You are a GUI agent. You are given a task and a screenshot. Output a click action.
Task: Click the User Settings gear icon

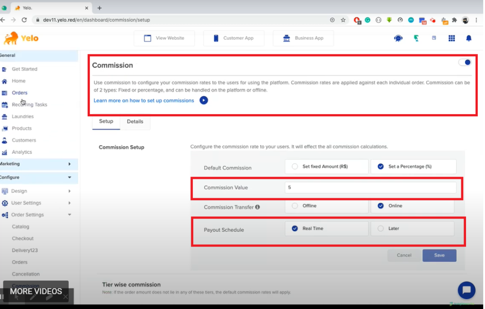click(x=5, y=203)
